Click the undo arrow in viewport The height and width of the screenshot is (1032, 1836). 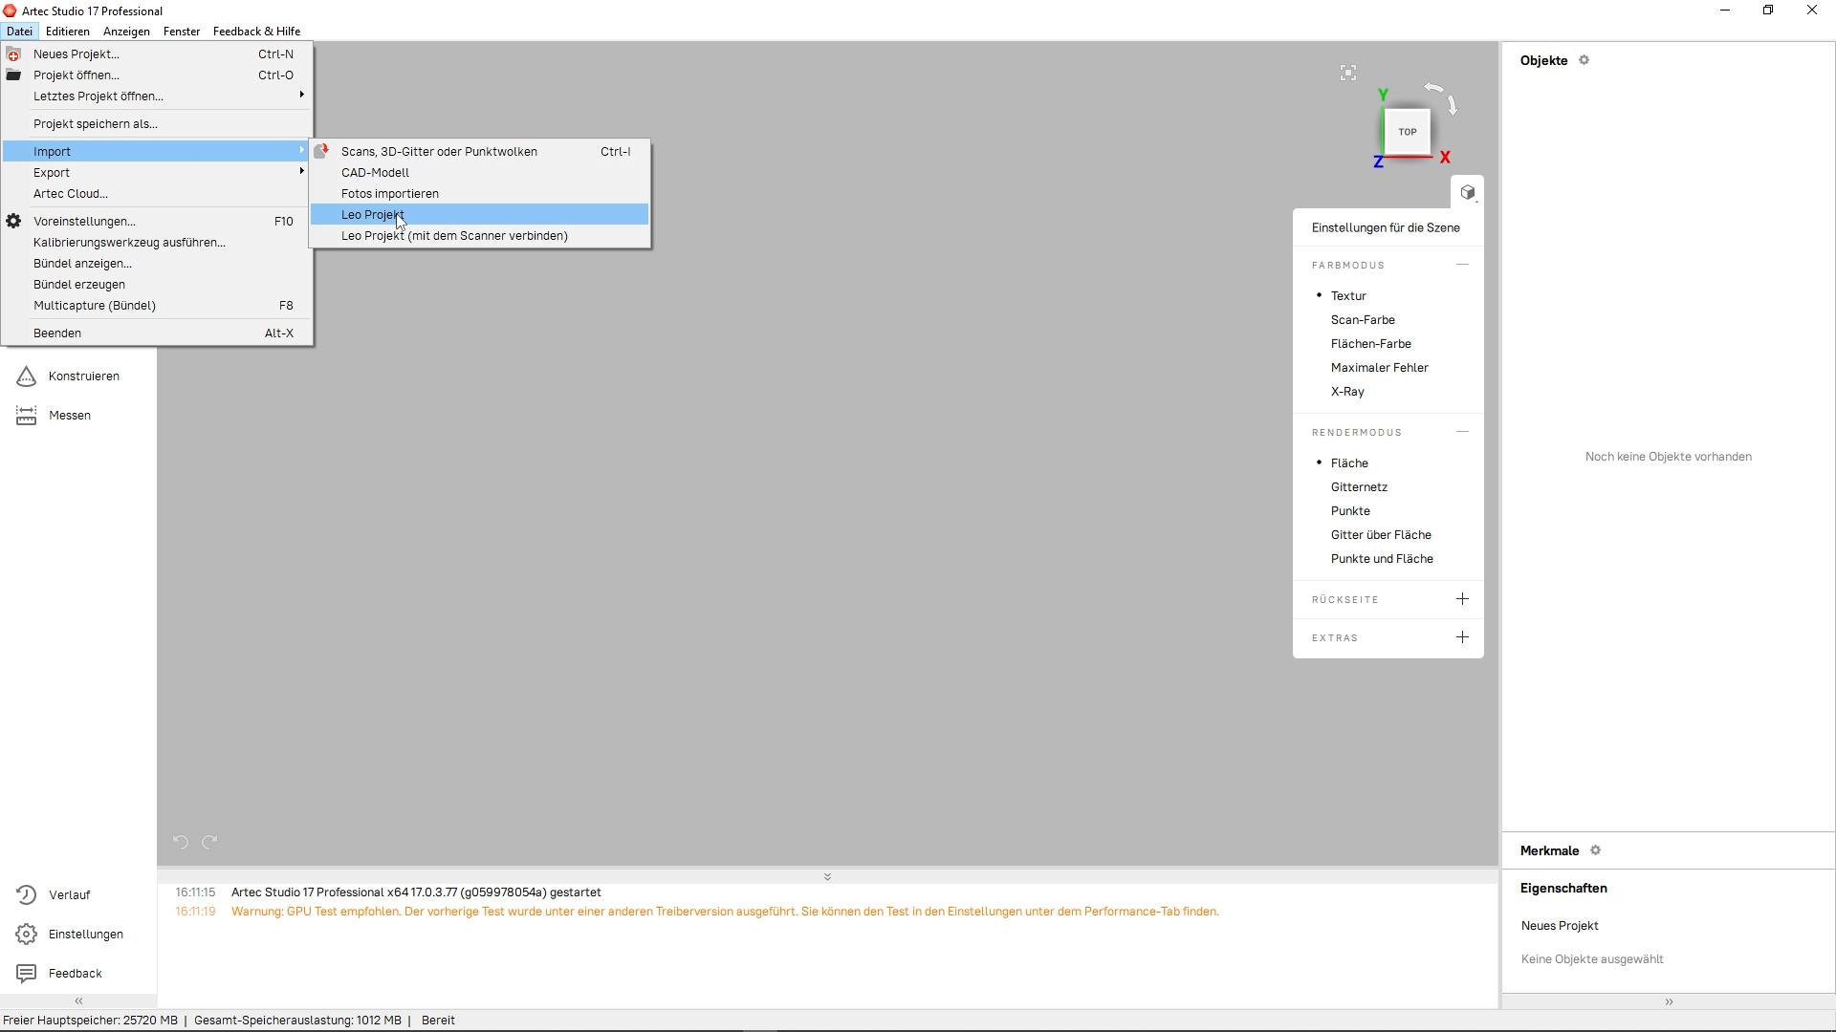[181, 842]
